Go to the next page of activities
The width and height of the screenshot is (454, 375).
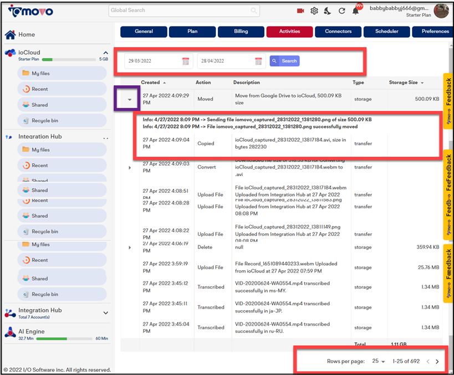[437, 361]
